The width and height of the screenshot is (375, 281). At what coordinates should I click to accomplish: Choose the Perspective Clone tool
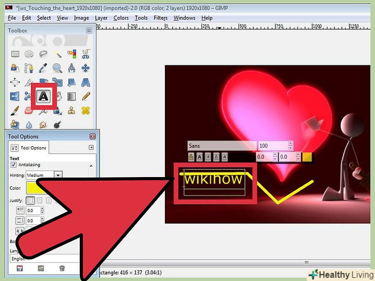click(x=15, y=124)
